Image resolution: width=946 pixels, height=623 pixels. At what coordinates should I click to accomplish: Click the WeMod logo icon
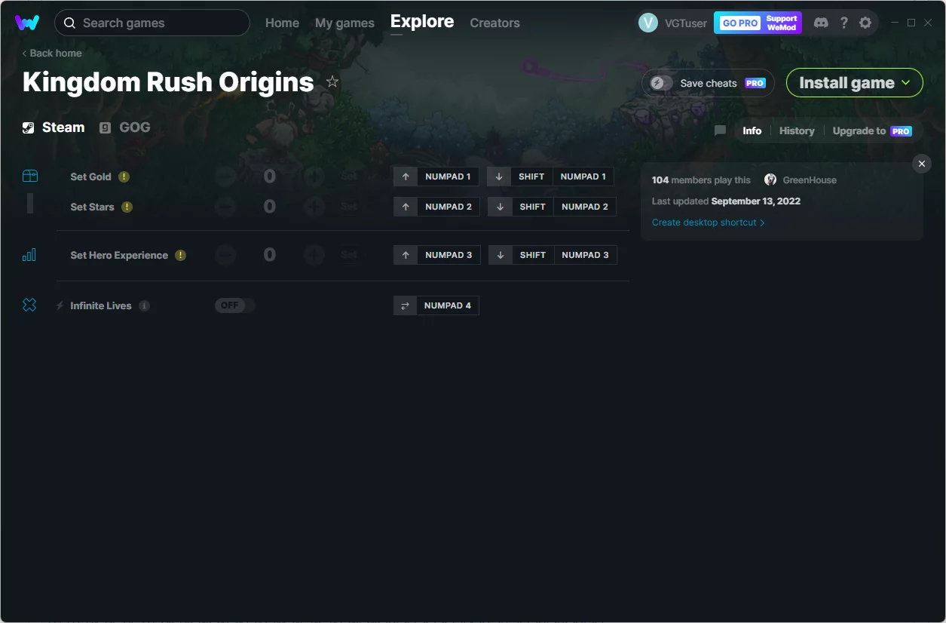pyautogui.click(x=27, y=23)
